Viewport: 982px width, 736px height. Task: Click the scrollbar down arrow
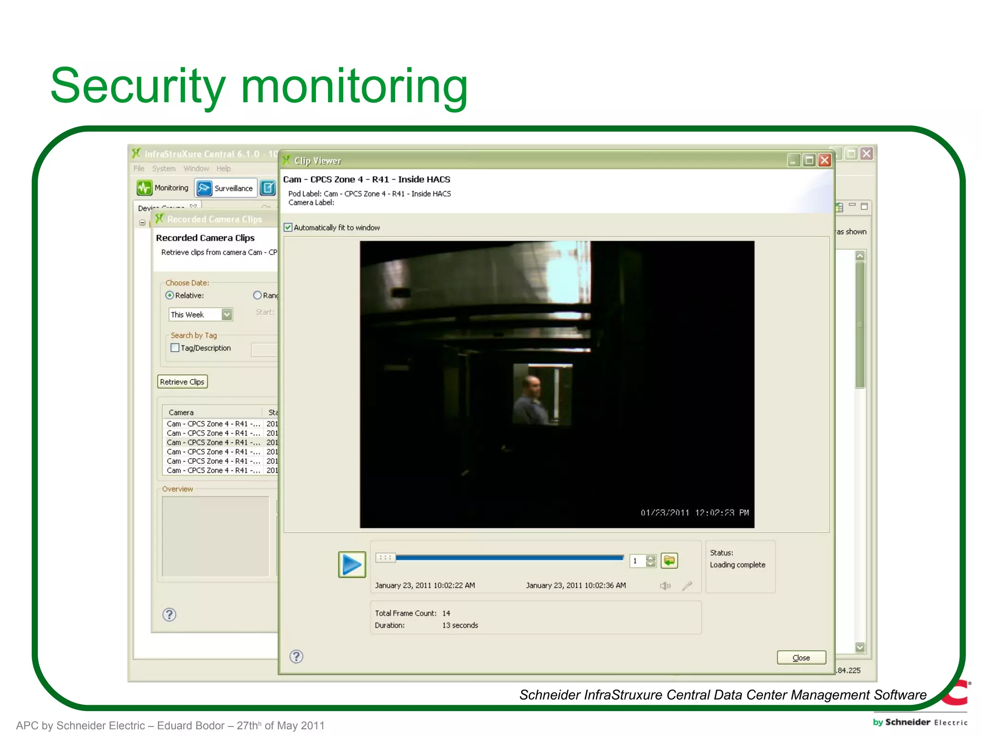click(860, 647)
